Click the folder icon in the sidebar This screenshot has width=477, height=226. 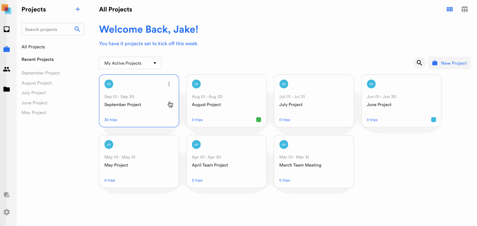click(x=6, y=89)
